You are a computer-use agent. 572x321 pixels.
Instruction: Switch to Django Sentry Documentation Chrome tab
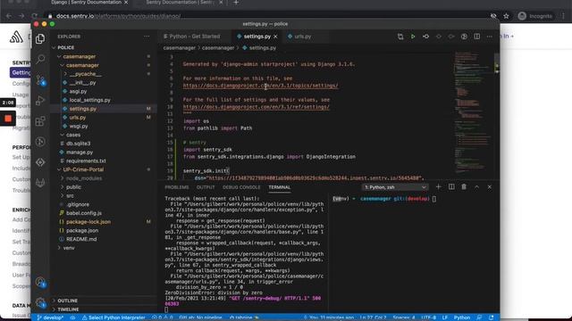coord(87,3)
